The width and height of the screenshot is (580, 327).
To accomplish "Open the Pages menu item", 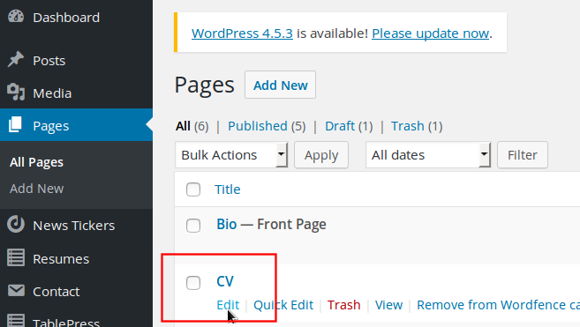I will [76, 125].
